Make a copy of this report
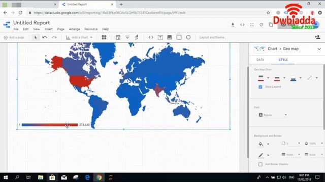The image size is (325, 182). [x=271, y=25]
